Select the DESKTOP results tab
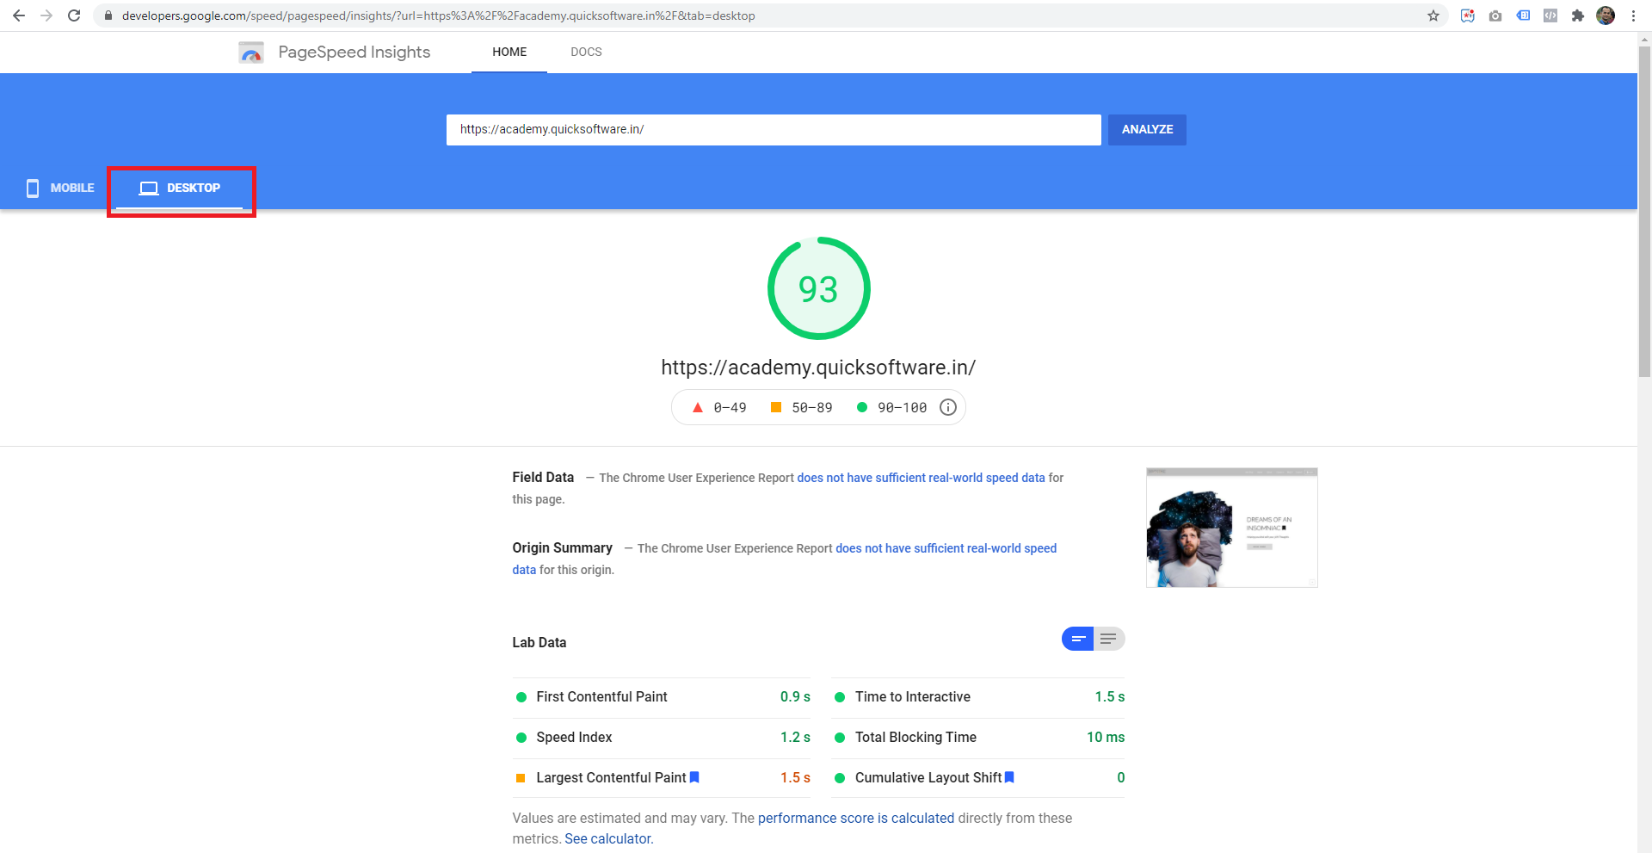 point(181,188)
